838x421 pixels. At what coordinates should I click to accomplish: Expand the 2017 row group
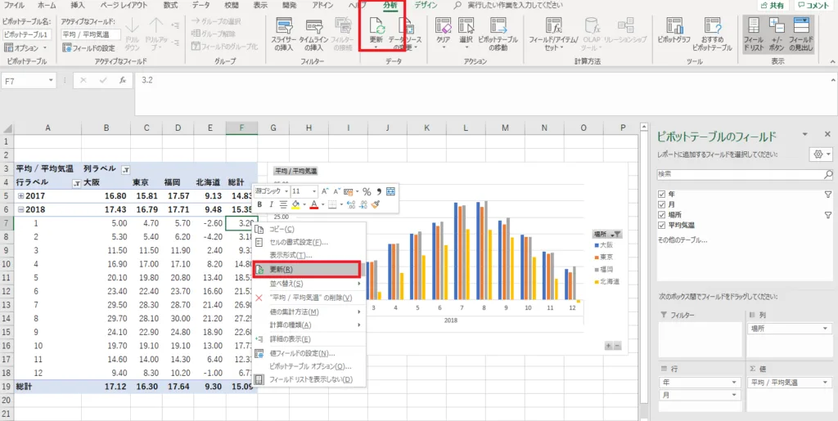point(20,196)
